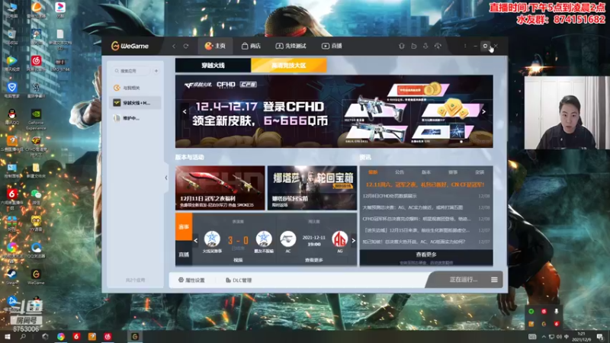Click the 正在运行 status button
The image size is (610, 343).
point(463,280)
